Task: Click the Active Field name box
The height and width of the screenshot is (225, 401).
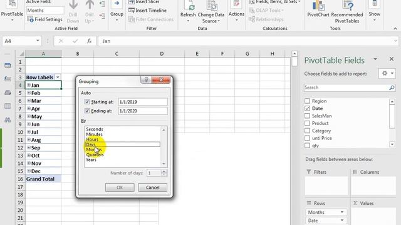Action: [x=45, y=11]
